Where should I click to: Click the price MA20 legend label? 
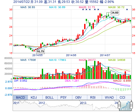87,7
